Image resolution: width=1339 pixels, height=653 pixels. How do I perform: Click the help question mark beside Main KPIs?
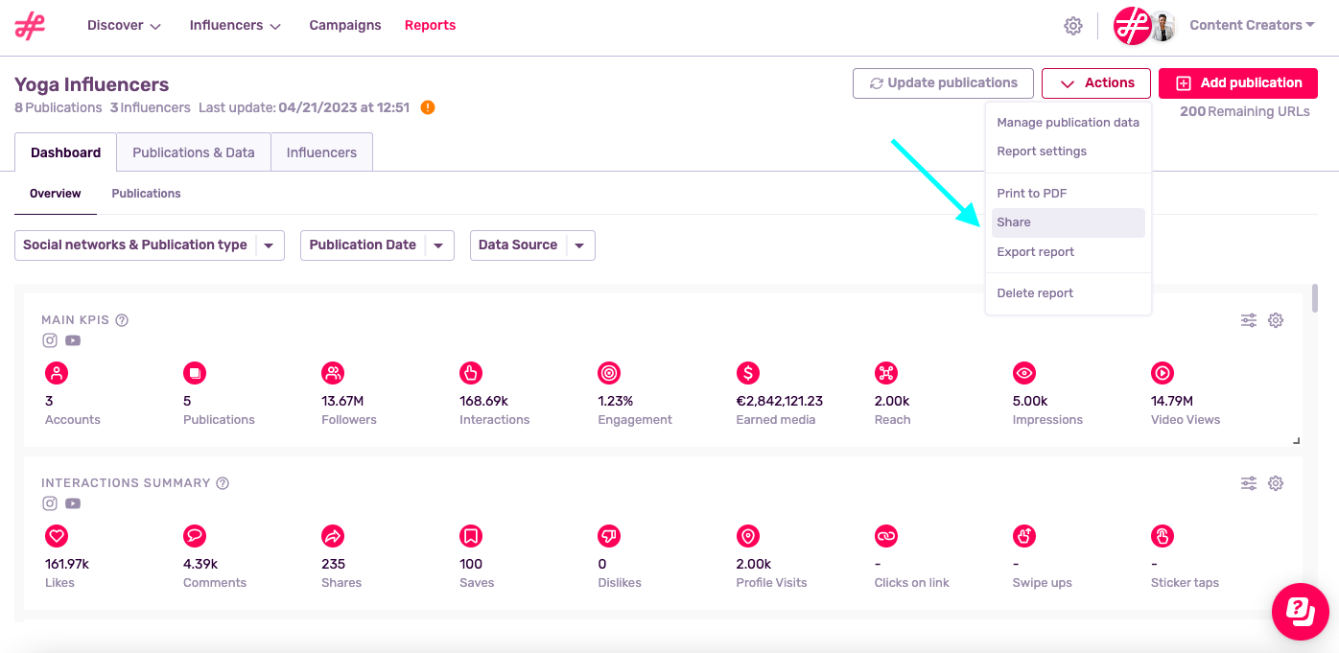coord(122,319)
